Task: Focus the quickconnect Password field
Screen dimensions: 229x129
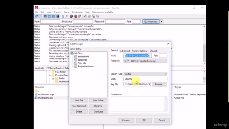Action: pyautogui.click(x=115, y=21)
